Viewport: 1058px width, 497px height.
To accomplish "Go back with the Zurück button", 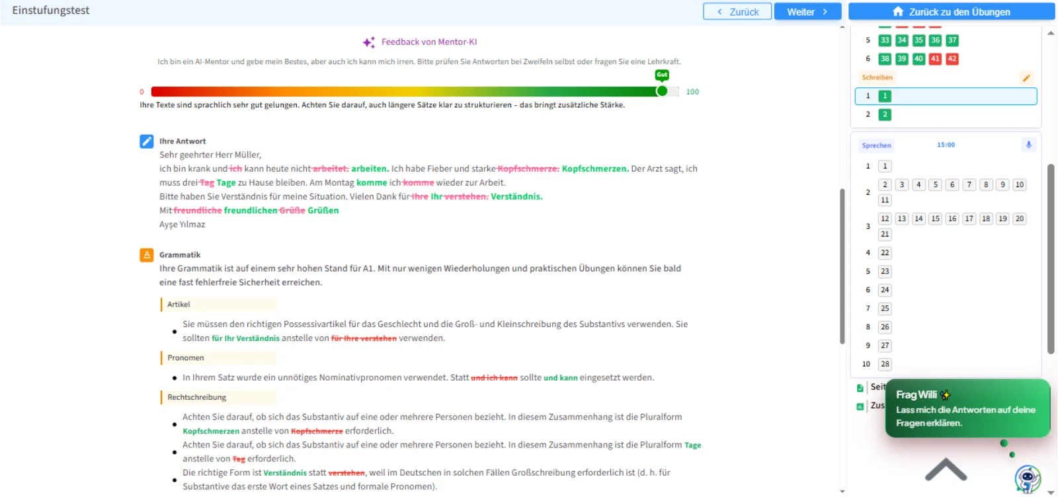I will tap(737, 12).
